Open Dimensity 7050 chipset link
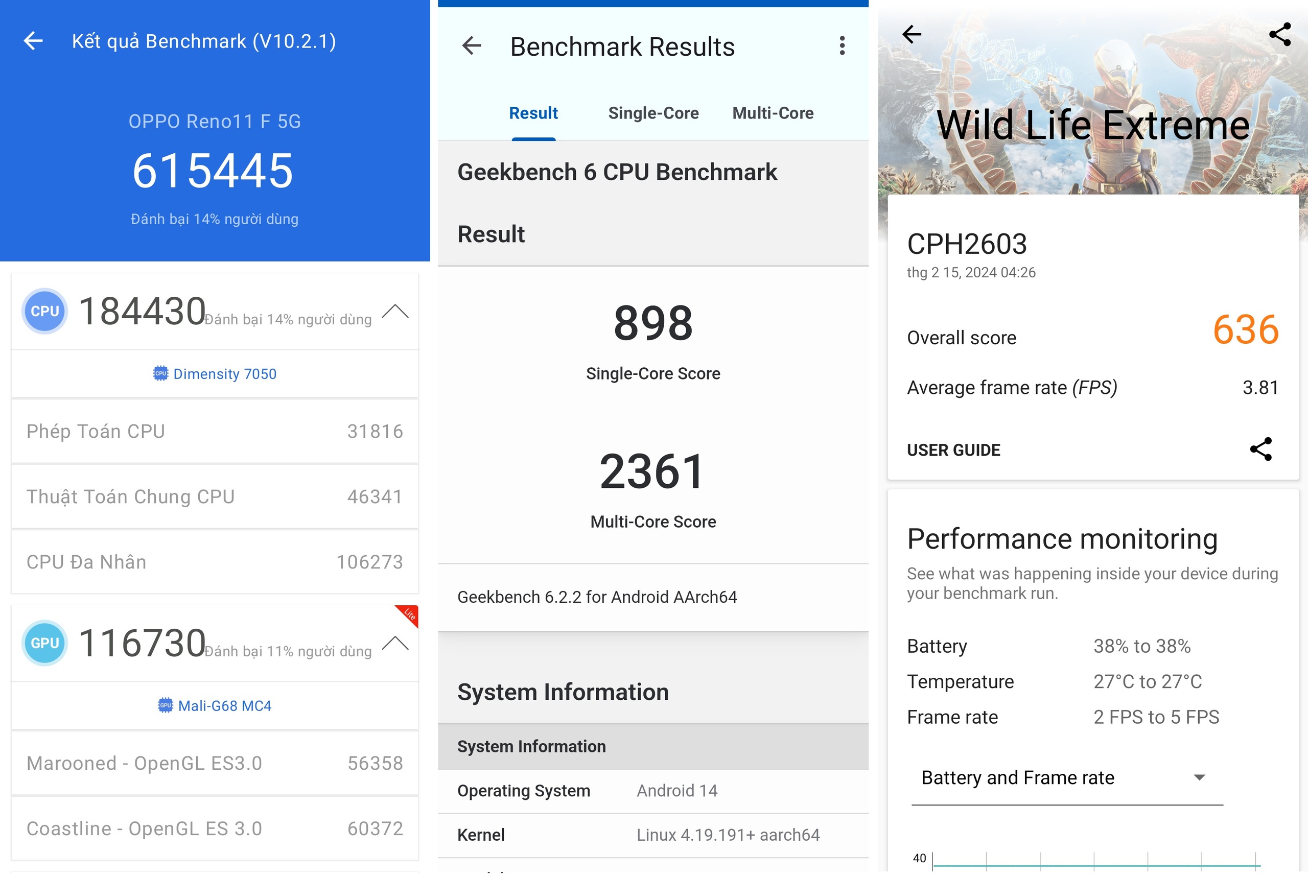Image resolution: width=1308 pixels, height=877 pixels. [x=215, y=374]
